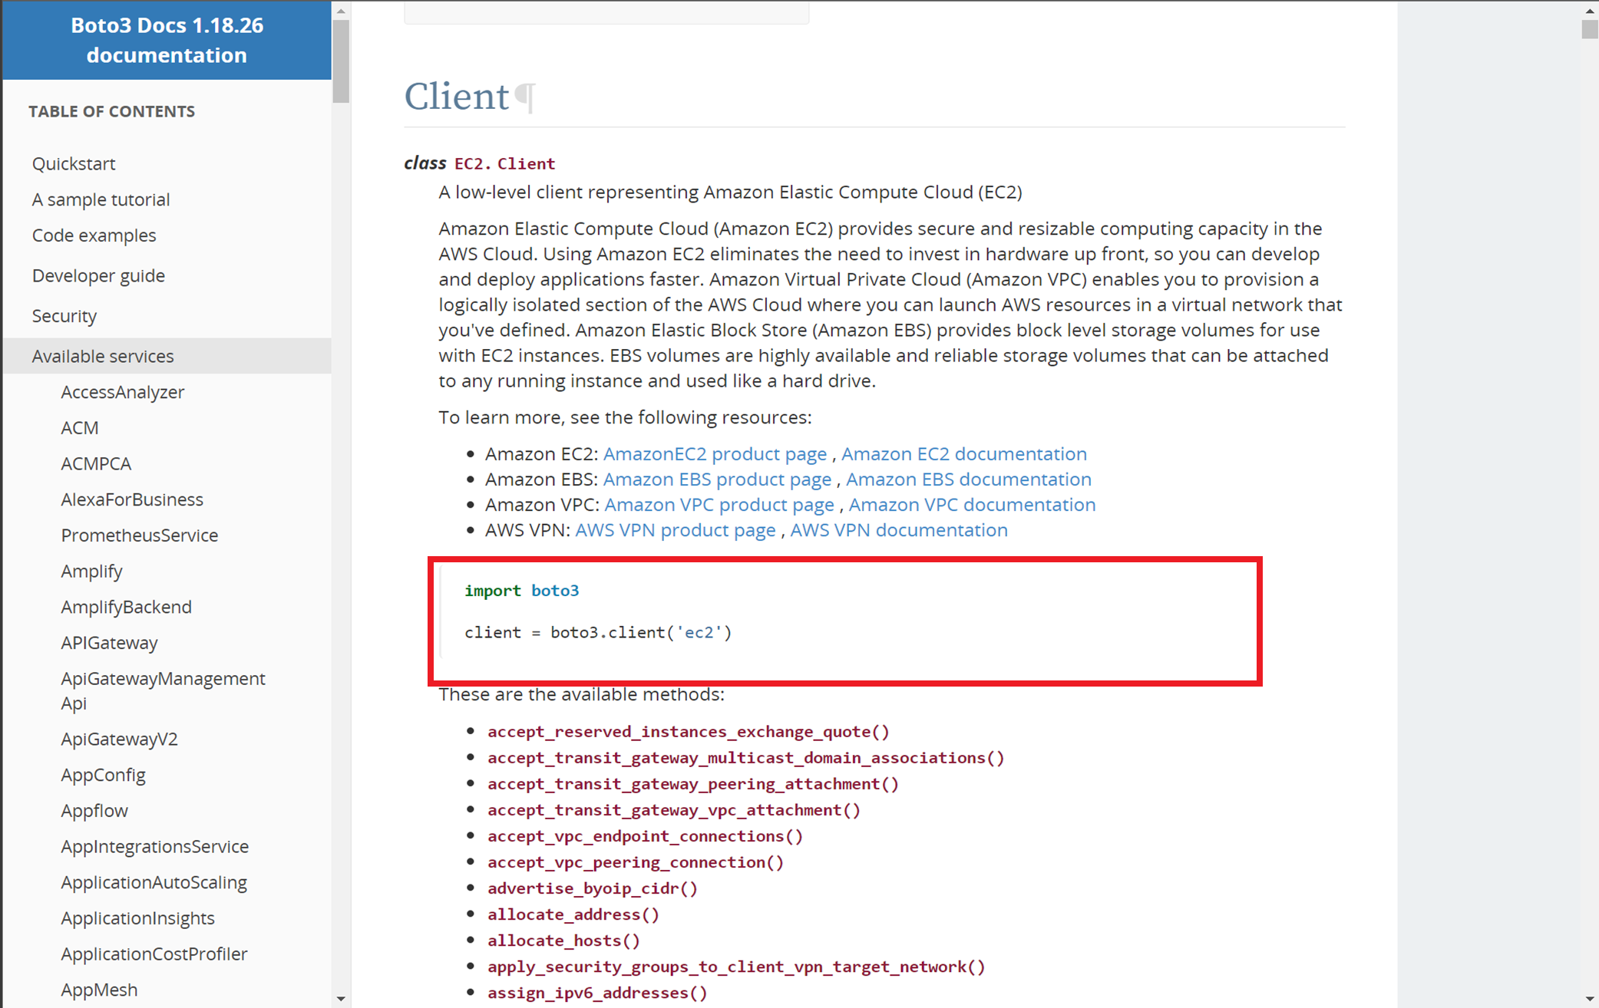This screenshot has width=1599, height=1008.
Task: Click main page scrollbar down arrow
Action: [x=1589, y=998]
